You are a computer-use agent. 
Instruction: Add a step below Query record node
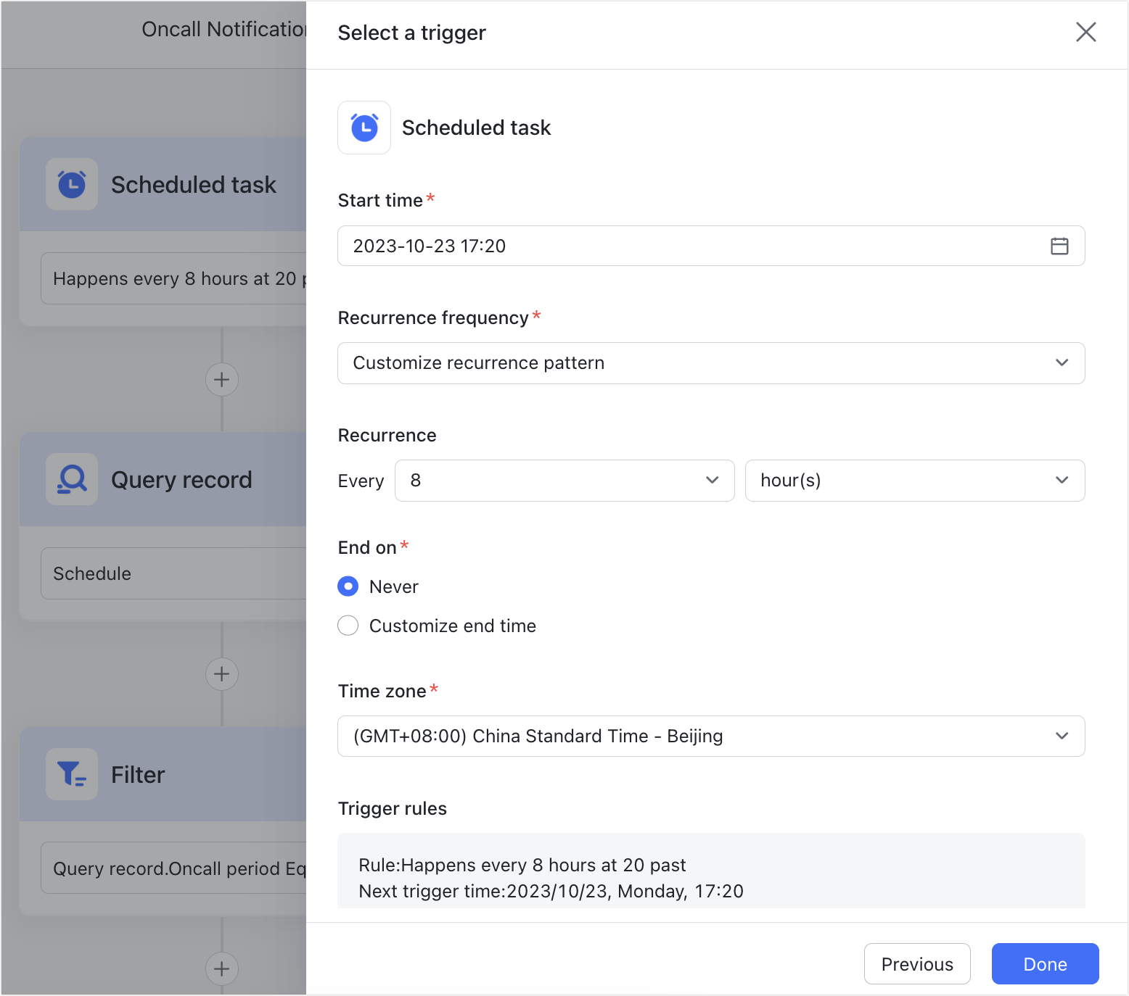222,674
